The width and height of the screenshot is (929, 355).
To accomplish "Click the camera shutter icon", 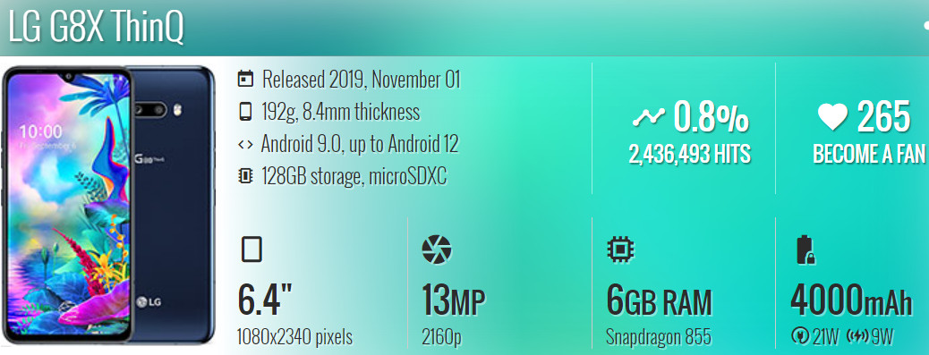I will [437, 249].
